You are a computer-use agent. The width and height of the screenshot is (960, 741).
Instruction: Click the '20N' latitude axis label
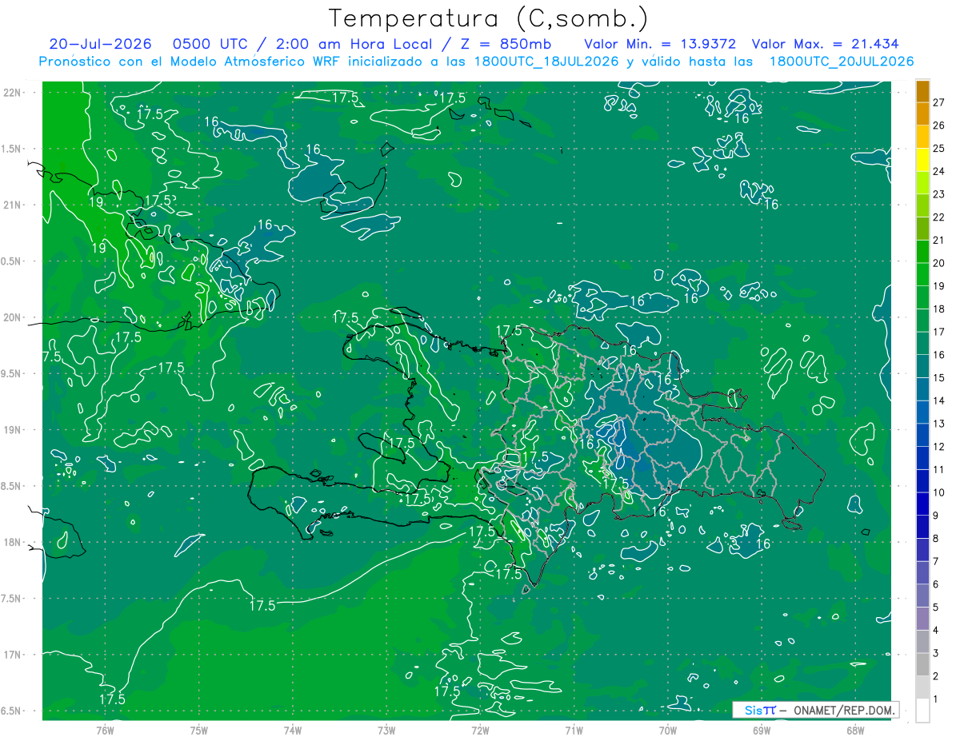point(12,317)
